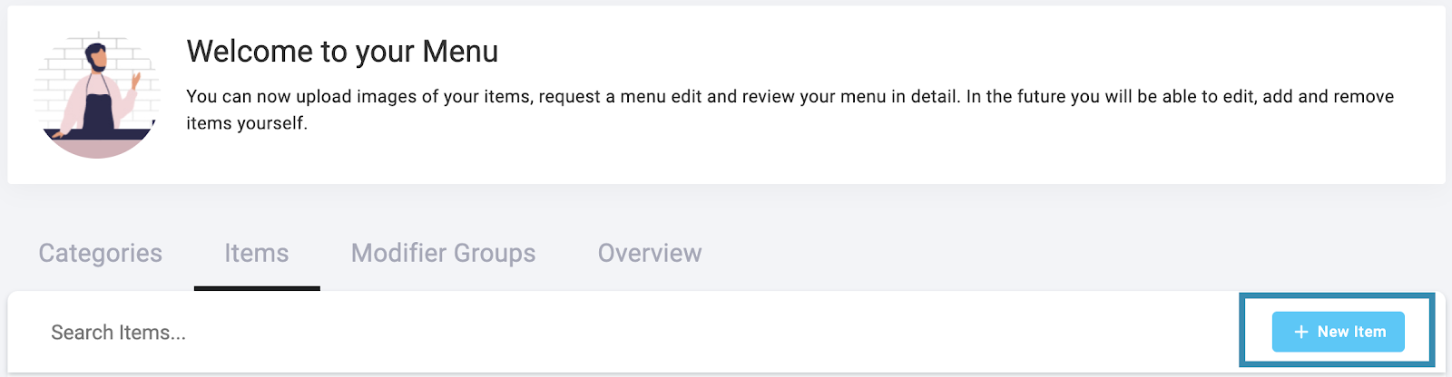Click empty space in the search bar row
The width and height of the screenshot is (1452, 377).
[x=708, y=333]
